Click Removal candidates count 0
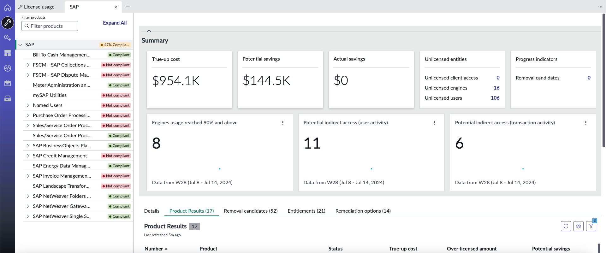Screen dimensions: 606x253 tap(589, 78)
